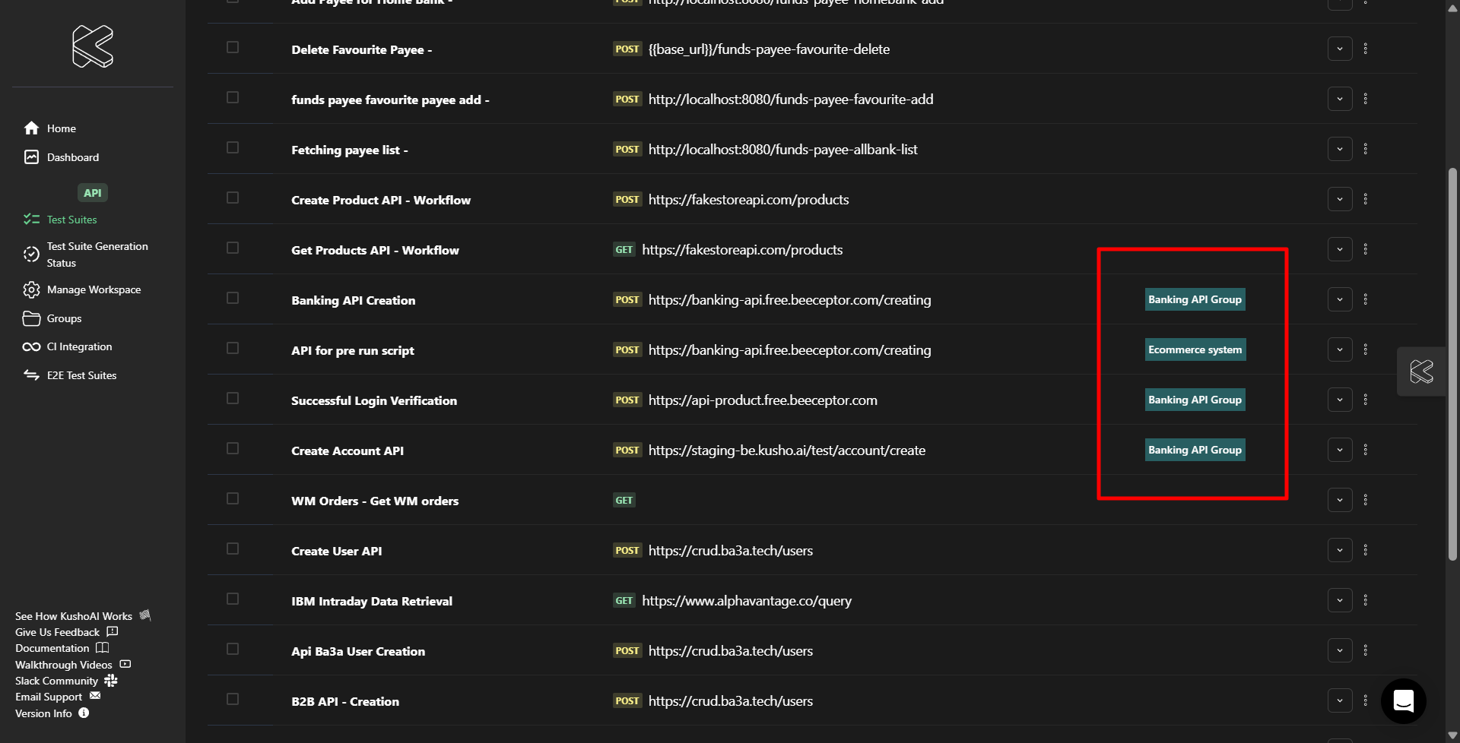
Task: Open three-dot menu for Banking API Creation
Action: tap(1365, 299)
